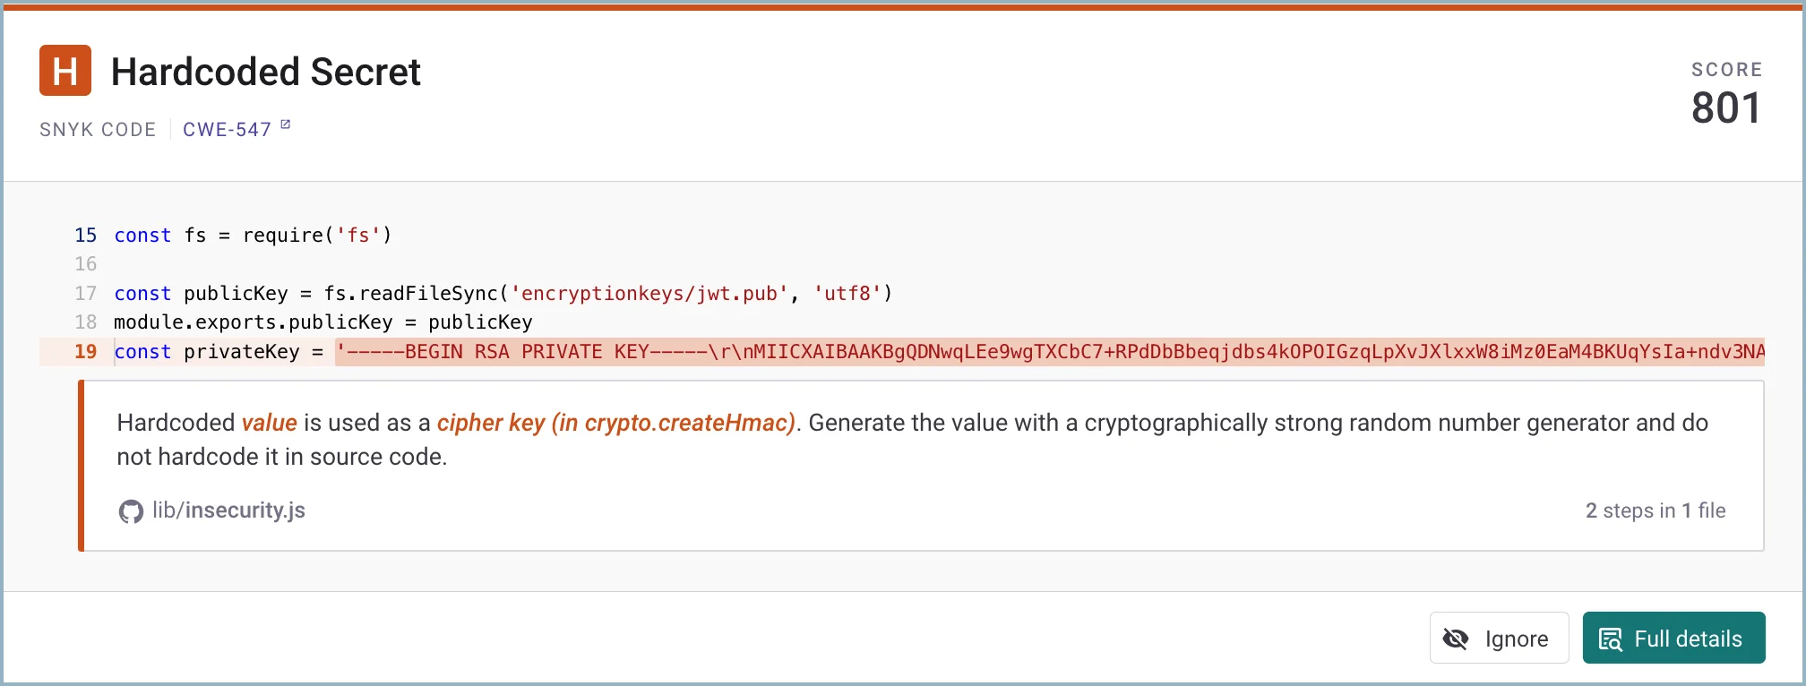1806x686 pixels.
Task: Open Full details for the vulnerability
Action: tap(1673, 638)
